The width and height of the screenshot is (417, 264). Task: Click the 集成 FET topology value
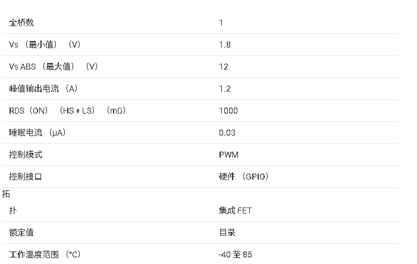pos(236,210)
